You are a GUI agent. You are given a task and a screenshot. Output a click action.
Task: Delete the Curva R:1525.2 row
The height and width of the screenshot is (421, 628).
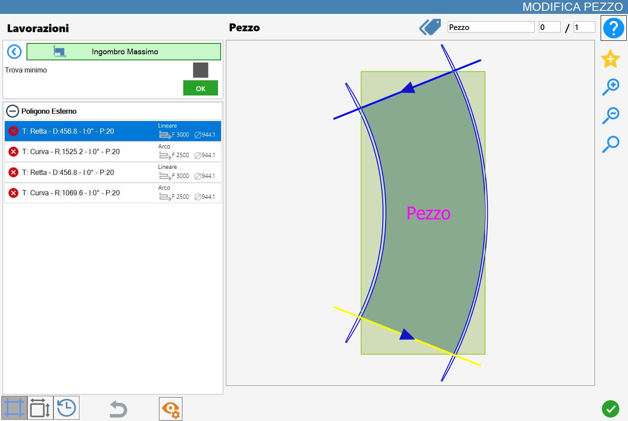(x=13, y=151)
